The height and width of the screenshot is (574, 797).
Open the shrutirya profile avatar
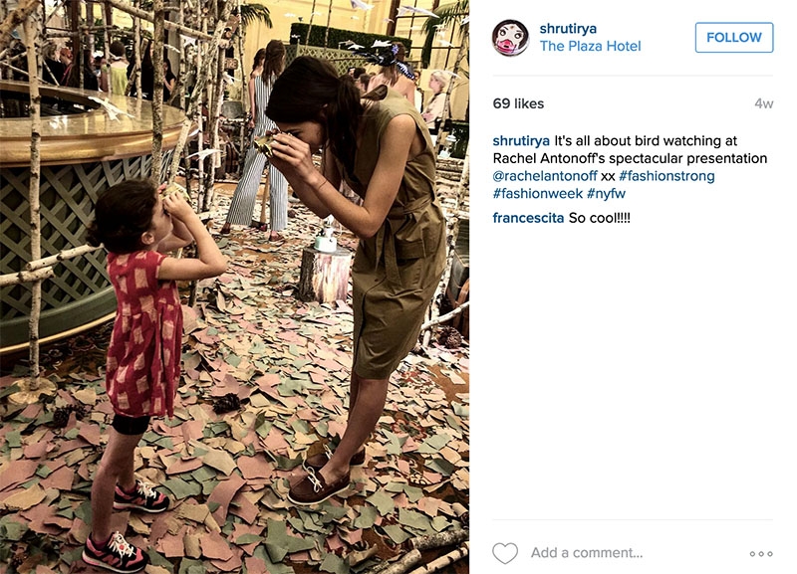tap(510, 38)
